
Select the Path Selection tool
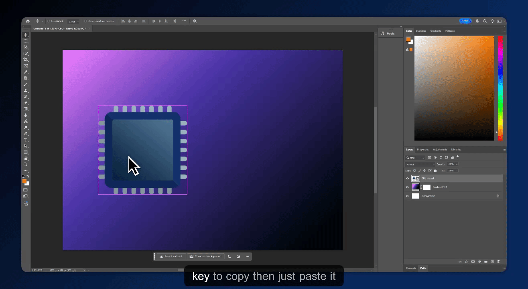pos(26,146)
